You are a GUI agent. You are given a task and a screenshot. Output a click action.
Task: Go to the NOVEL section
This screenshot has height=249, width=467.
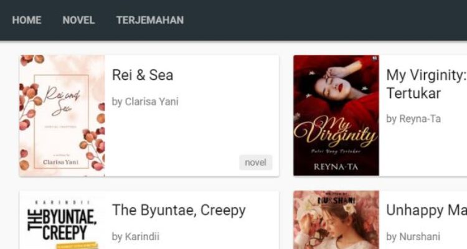[x=78, y=20]
